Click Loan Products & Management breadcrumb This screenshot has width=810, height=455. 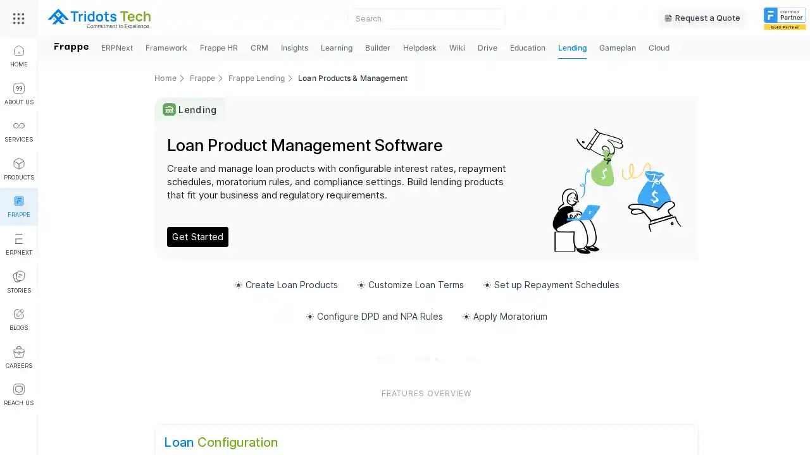click(x=352, y=78)
